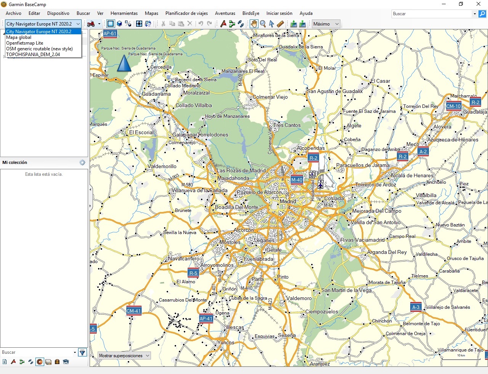The width and height of the screenshot is (488, 374).
Task: Open the Archivo menu
Action: pos(13,13)
